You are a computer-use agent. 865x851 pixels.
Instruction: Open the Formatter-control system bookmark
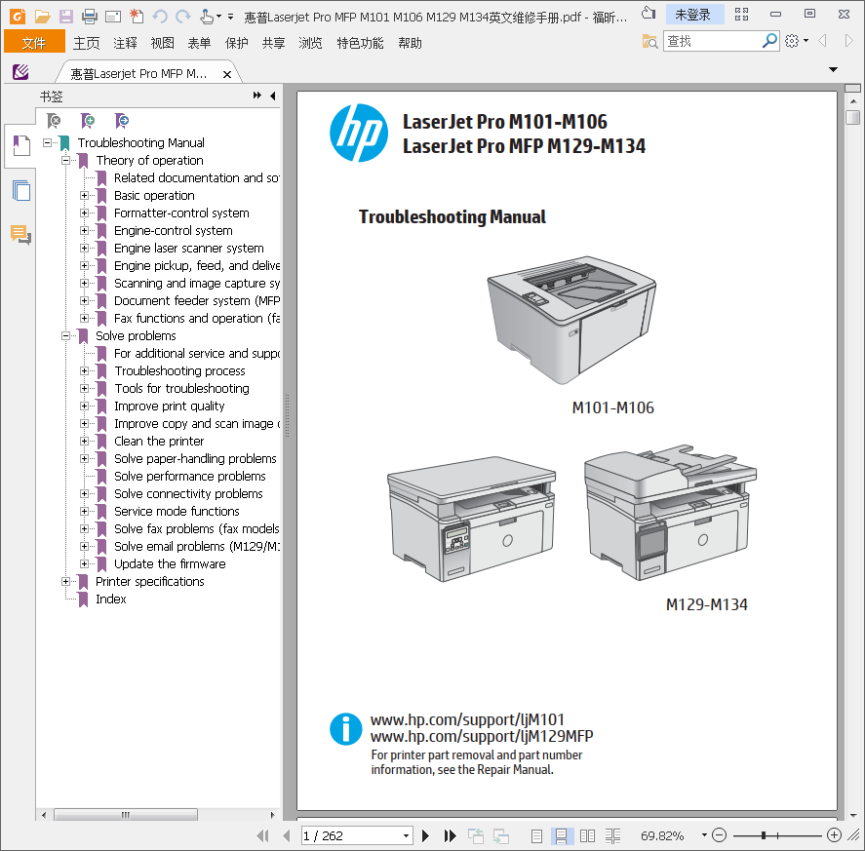tap(181, 213)
